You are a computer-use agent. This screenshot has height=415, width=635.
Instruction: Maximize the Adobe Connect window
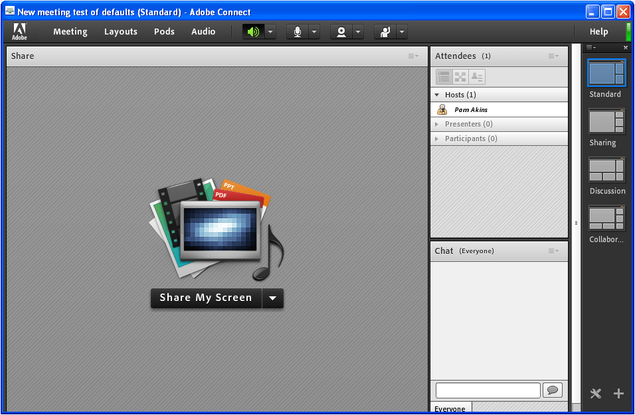[608, 12]
